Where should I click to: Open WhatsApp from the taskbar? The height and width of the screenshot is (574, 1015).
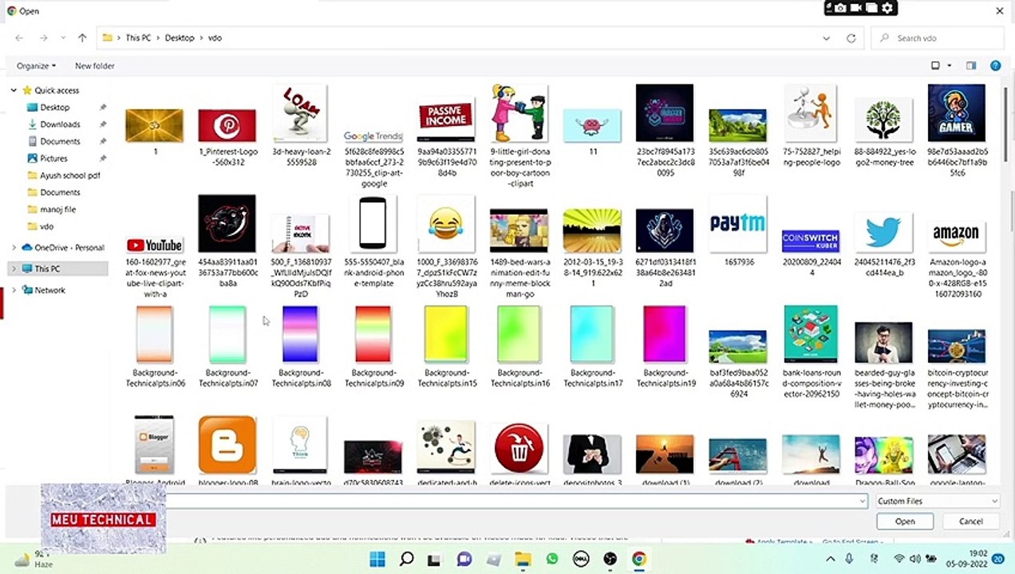coord(552,559)
